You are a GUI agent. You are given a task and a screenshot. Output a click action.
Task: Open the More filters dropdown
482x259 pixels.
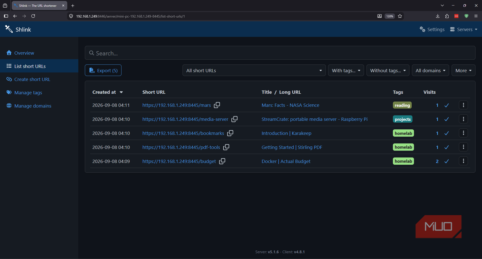(x=463, y=70)
